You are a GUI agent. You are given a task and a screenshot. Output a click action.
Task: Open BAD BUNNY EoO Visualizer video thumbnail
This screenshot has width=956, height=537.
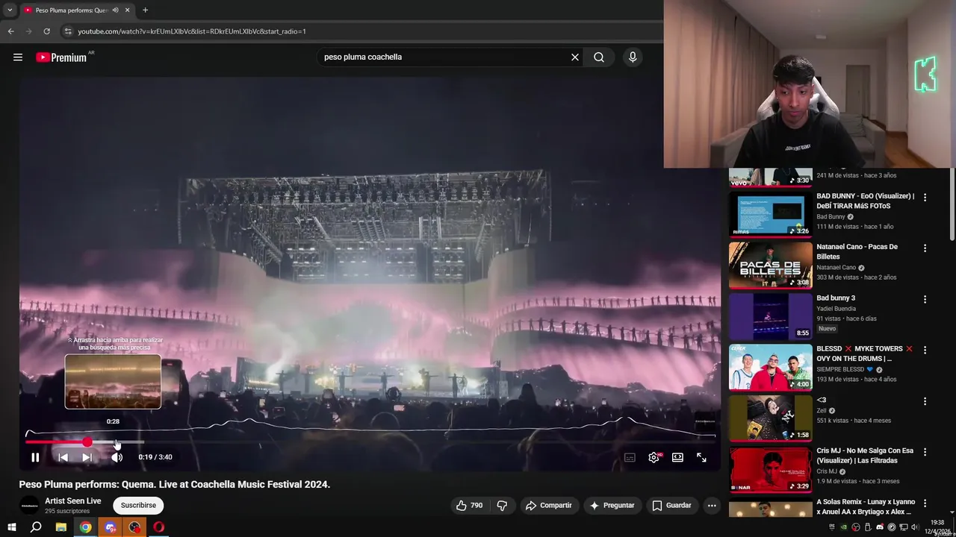pos(770,214)
